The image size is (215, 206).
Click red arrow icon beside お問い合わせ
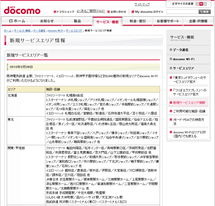tap(109, 12)
